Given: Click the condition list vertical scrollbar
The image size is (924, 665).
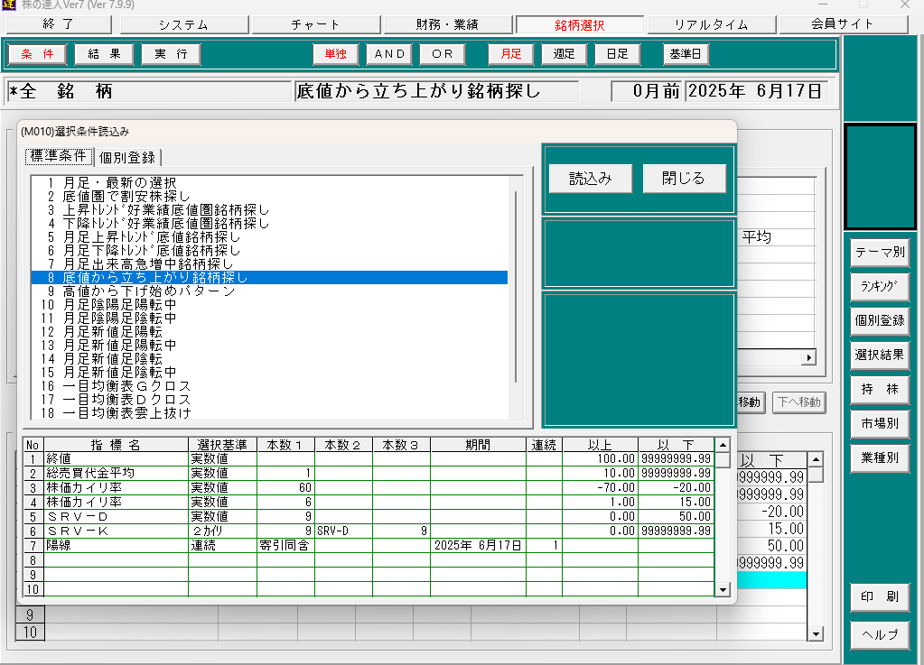Looking at the screenshot, I should pos(517,287).
